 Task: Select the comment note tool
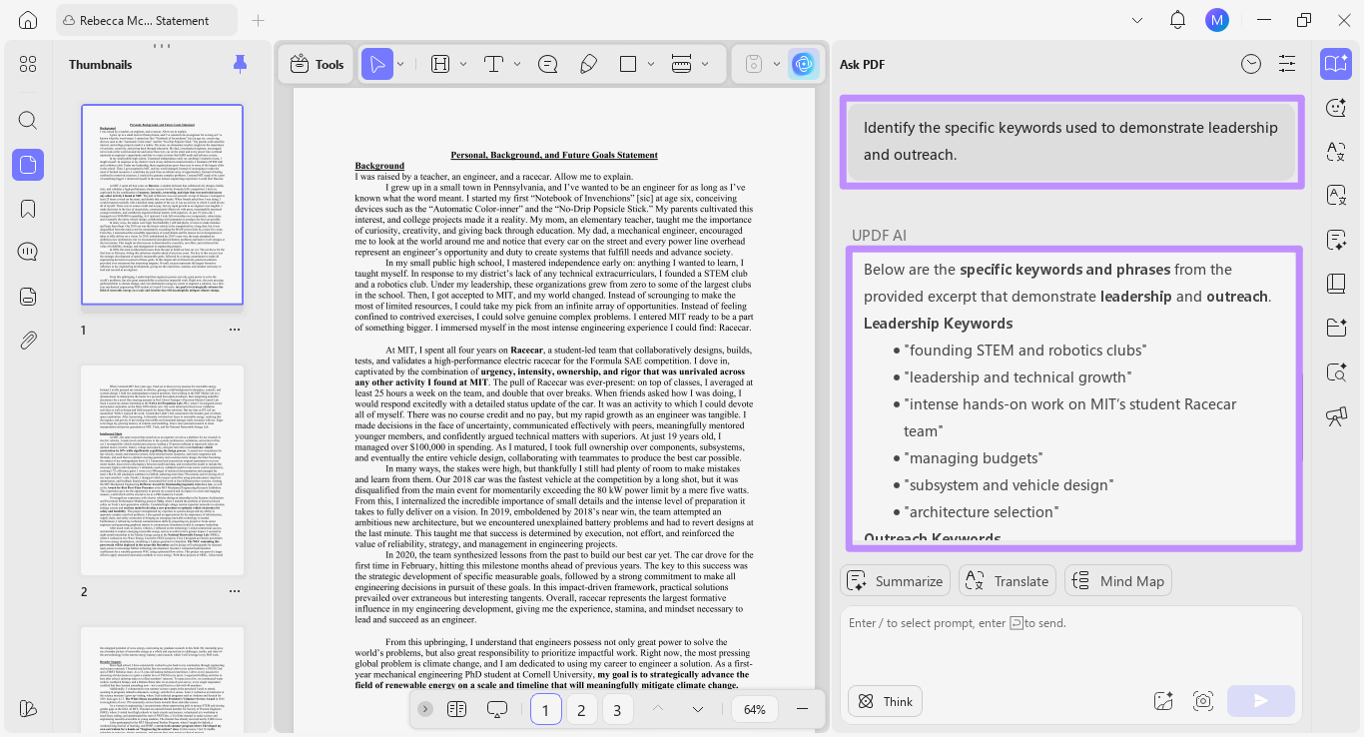click(547, 64)
